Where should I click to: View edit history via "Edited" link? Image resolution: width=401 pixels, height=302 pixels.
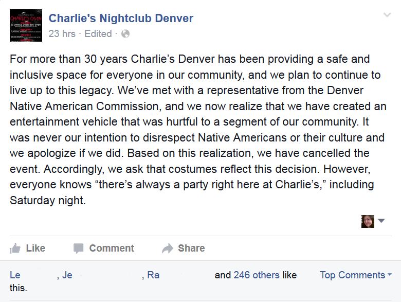click(x=98, y=34)
